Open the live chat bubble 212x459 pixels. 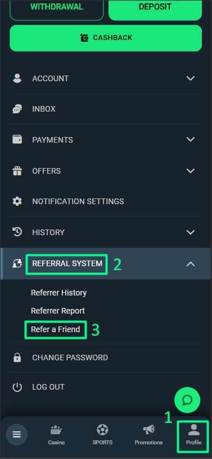187,400
